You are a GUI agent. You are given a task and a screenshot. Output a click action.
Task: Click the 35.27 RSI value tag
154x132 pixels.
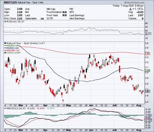[x=148, y=34]
